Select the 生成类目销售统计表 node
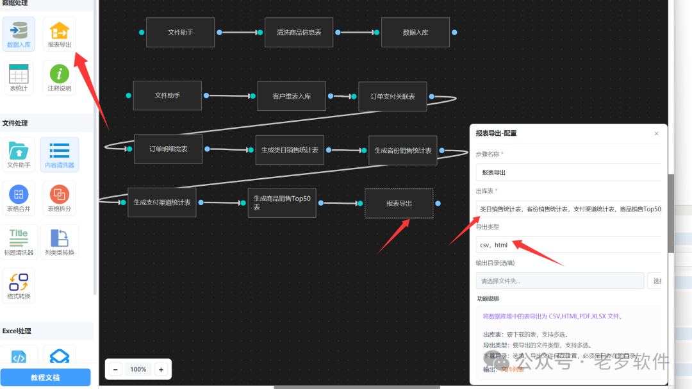This screenshot has height=389, width=692. click(290, 150)
